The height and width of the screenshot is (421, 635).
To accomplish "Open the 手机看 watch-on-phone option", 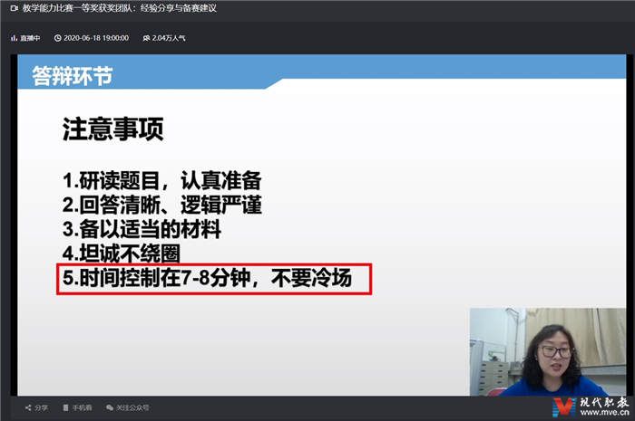I will click(x=83, y=407).
